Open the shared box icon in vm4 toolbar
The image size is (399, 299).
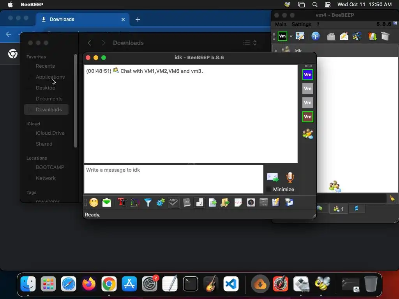click(x=385, y=36)
